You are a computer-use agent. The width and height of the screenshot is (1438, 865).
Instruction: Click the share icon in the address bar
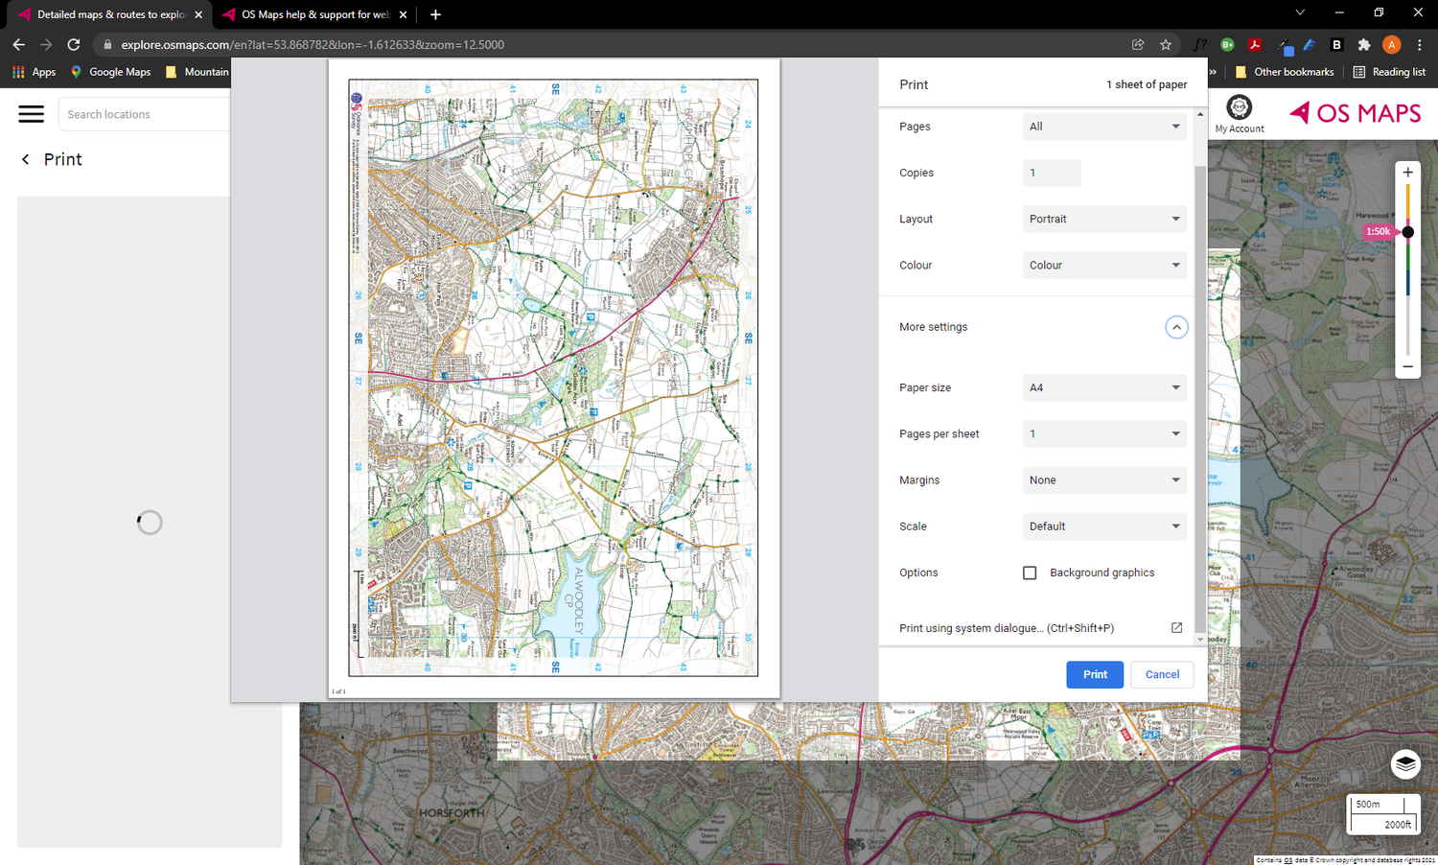click(x=1137, y=44)
